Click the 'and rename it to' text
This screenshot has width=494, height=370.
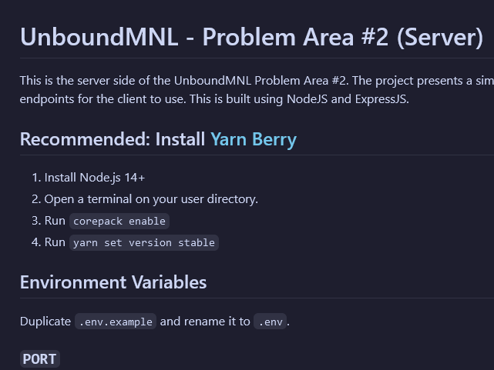tap(205, 321)
